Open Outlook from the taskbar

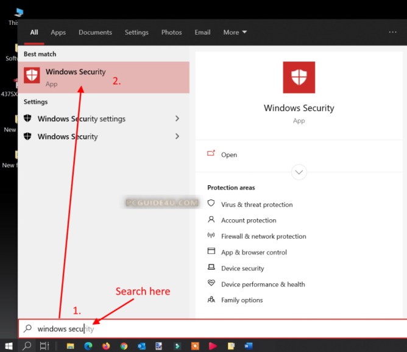pos(142,346)
